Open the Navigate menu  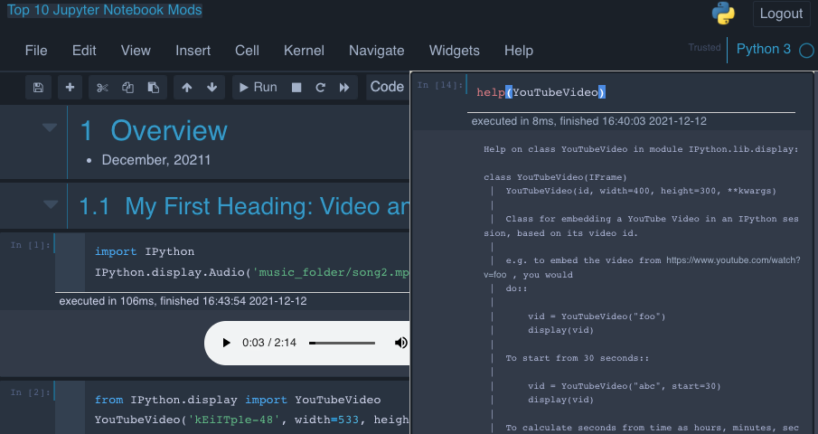376,51
